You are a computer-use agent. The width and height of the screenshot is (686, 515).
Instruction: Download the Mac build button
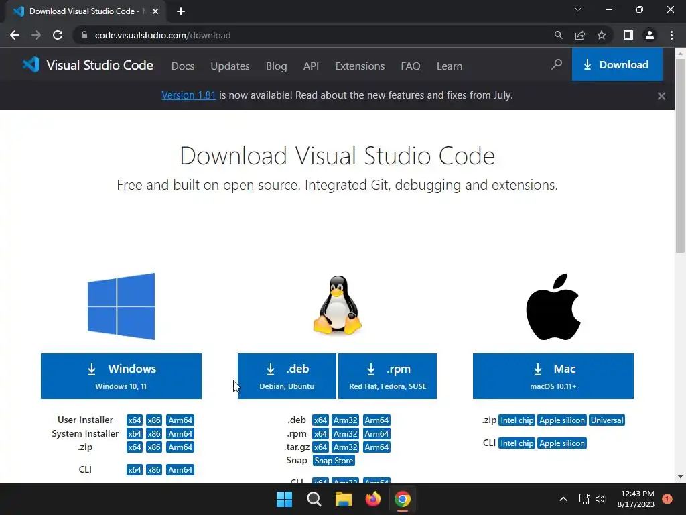coord(553,376)
